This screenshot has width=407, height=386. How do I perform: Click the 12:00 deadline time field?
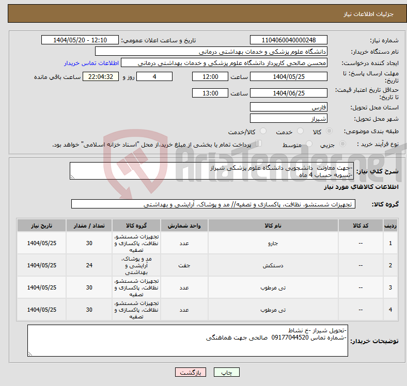click(210, 76)
